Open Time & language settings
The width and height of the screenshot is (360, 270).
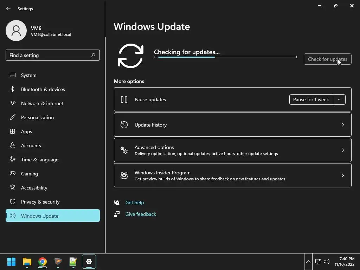53,159
